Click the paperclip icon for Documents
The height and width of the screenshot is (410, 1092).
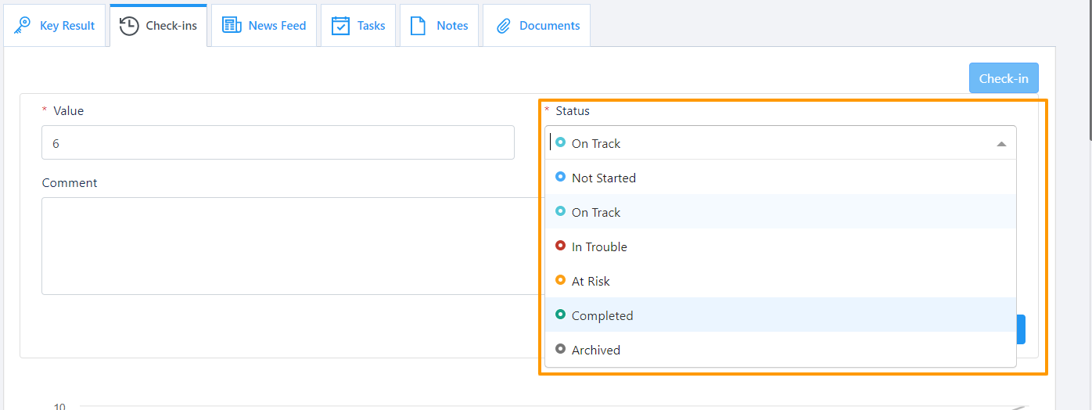[503, 26]
